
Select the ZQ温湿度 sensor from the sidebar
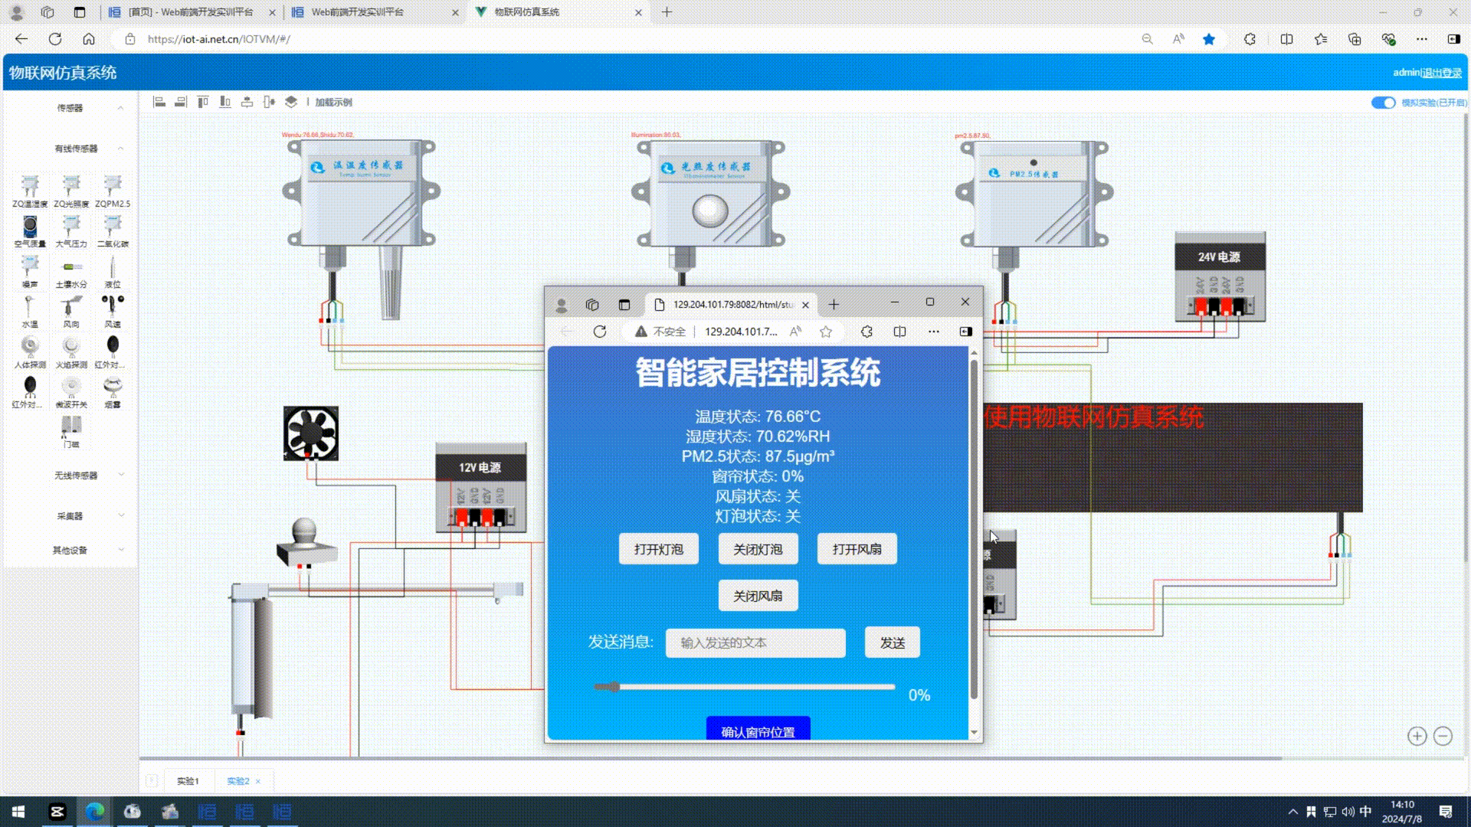click(30, 186)
